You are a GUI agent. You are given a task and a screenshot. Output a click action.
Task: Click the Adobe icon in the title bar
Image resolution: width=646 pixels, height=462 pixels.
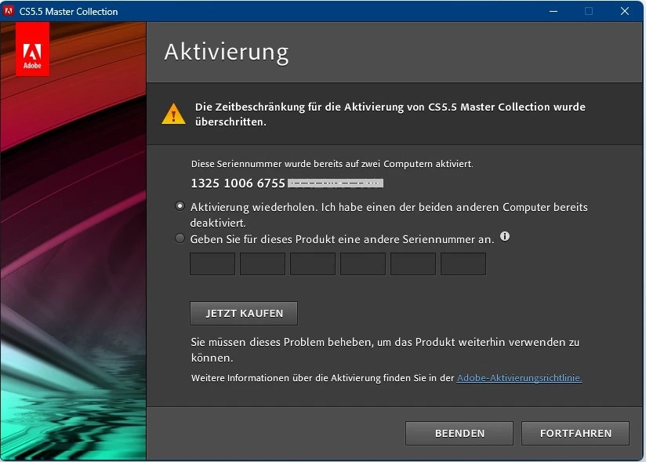(9, 11)
